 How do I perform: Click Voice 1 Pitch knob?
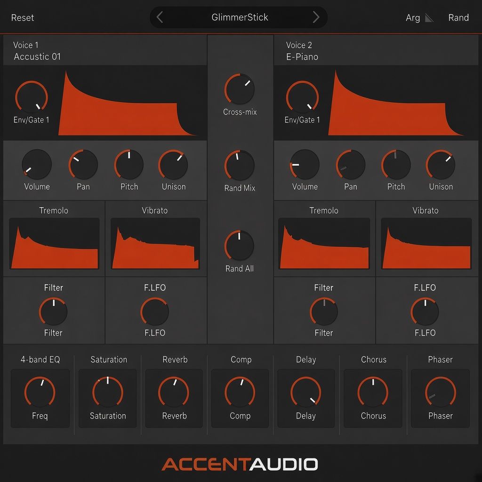coord(129,164)
